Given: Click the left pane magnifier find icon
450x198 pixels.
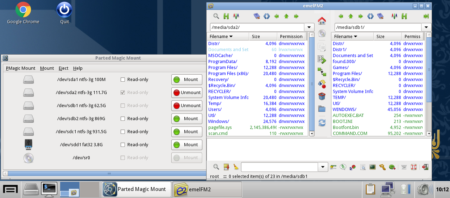Looking at the screenshot, I should click(x=216, y=16).
